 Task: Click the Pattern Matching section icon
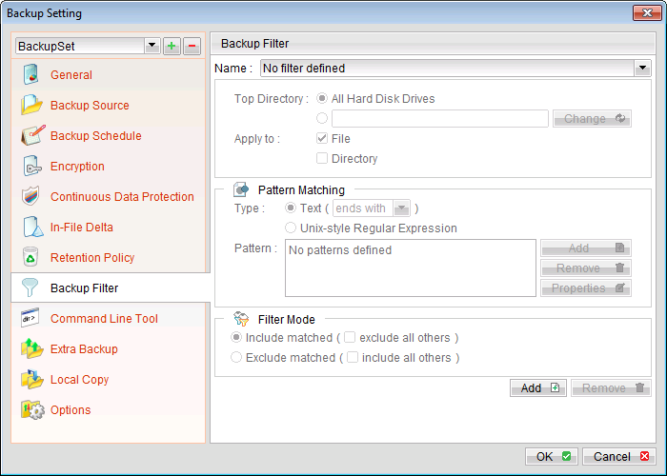(241, 189)
